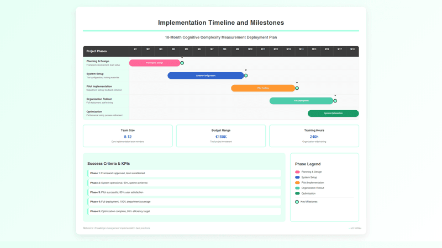Viewport: 442px width, 248px height.
Task: Click the dark green Optimization legend swatch
Action: (x=297, y=193)
